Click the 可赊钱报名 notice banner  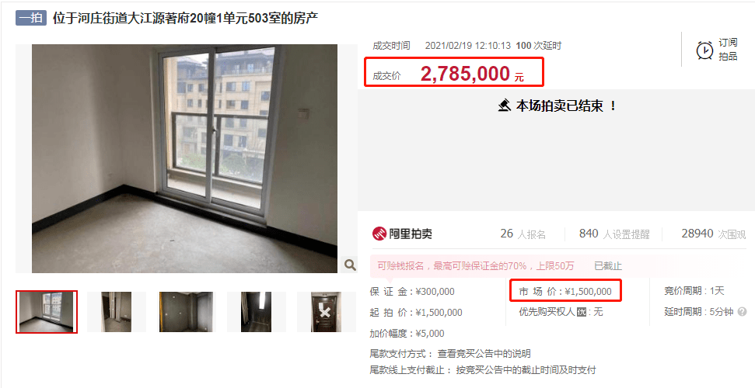tap(499, 266)
